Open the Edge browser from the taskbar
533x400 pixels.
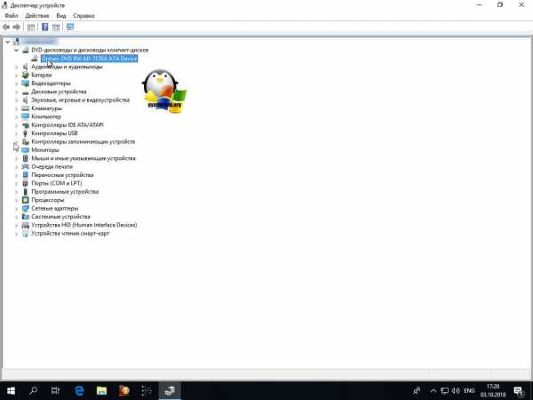(79, 390)
